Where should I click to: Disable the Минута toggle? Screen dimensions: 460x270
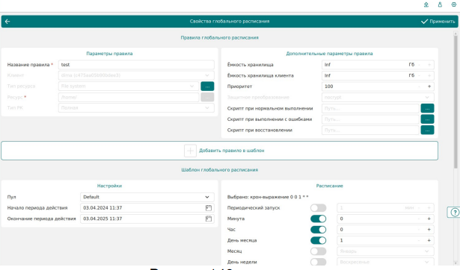pyautogui.click(x=319, y=219)
